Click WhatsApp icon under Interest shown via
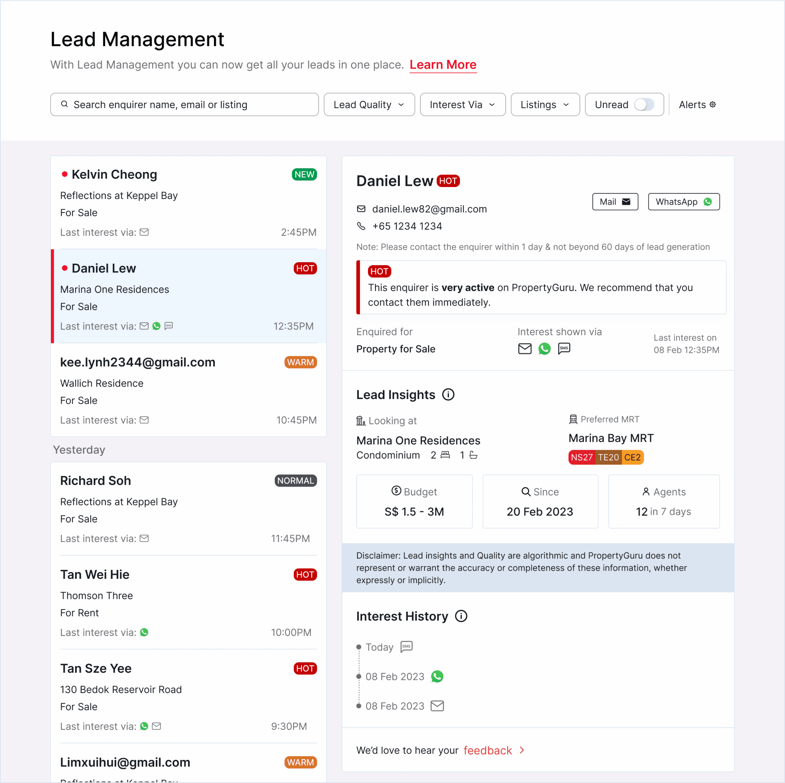Image resolution: width=785 pixels, height=783 pixels. [544, 348]
